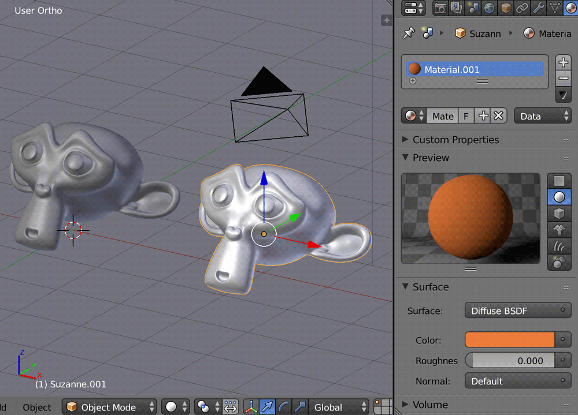The image size is (578, 415).
Task: Click the material name field showing Mate
Action: click(443, 116)
